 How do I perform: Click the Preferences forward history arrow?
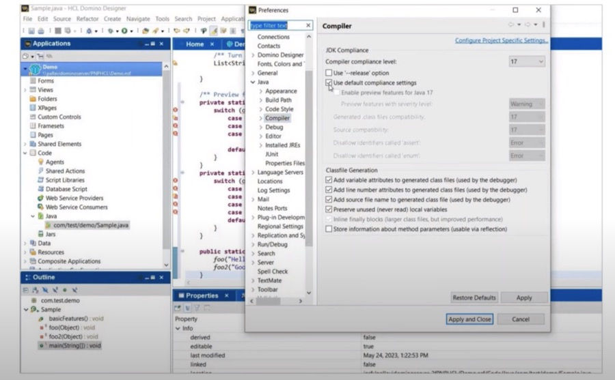click(528, 25)
